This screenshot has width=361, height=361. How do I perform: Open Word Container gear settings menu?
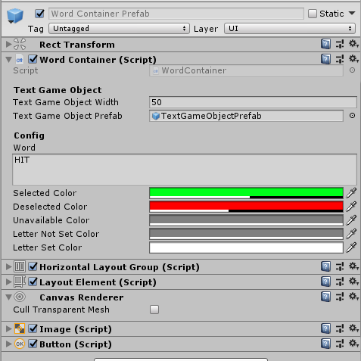pos(353,59)
